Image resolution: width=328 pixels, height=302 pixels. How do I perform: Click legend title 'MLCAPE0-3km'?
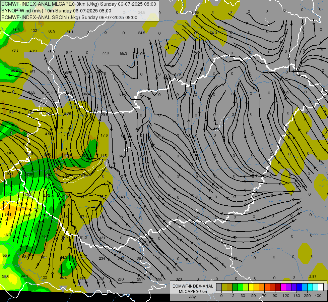[x=193, y=292]
